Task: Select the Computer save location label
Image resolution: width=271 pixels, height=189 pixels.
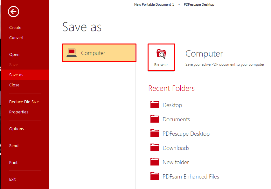Action: (93, 53)
